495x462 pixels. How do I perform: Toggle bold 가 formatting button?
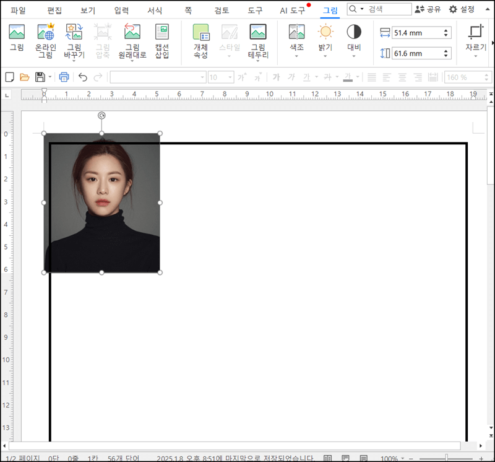[276, 77]
